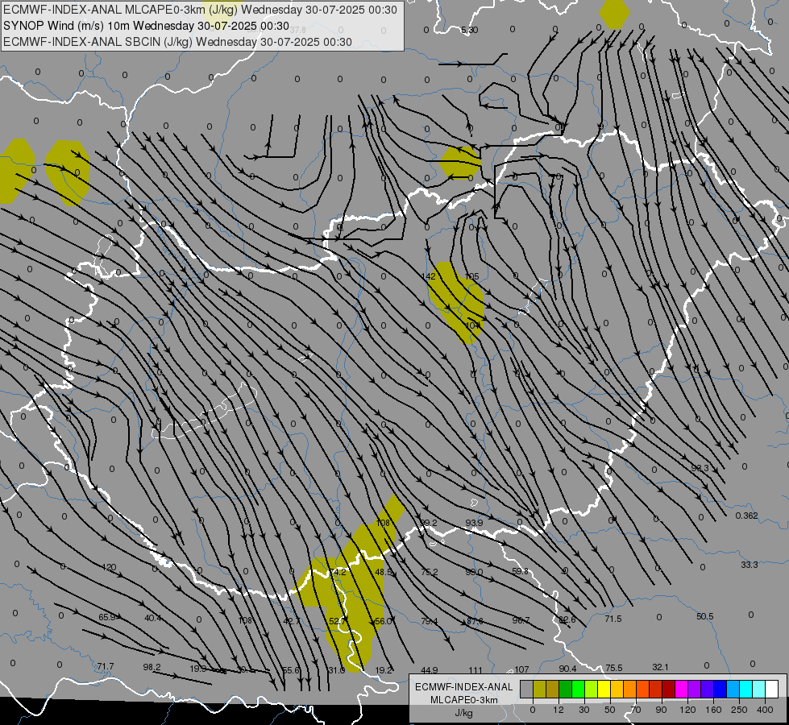Click the SBCIN header line

177,42
